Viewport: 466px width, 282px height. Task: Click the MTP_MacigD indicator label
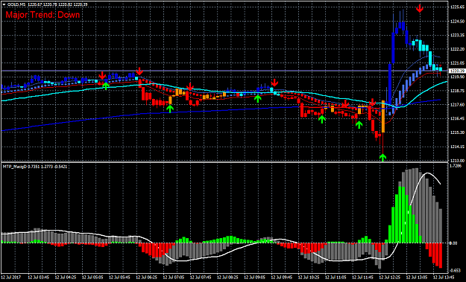(x=15, y=167)
